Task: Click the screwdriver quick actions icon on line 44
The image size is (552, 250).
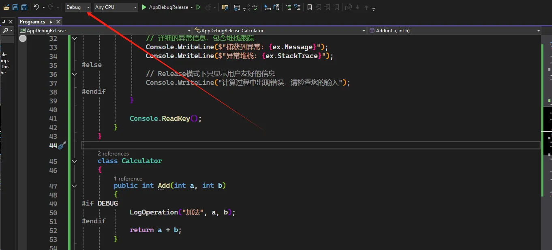Action: (x=62, y=146)
